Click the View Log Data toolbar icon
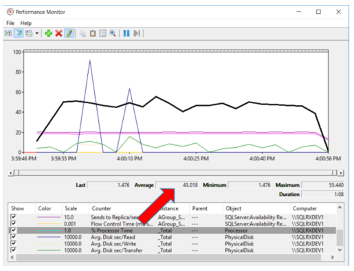 19,34
